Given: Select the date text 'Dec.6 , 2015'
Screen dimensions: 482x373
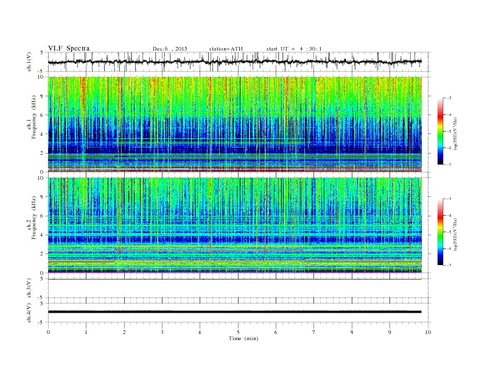Looking at the screenshot, I should click(170, 49).
